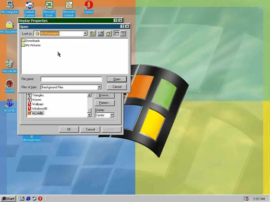Switch Open dialog to Details view
270x202 pixels.
point(123,33)
